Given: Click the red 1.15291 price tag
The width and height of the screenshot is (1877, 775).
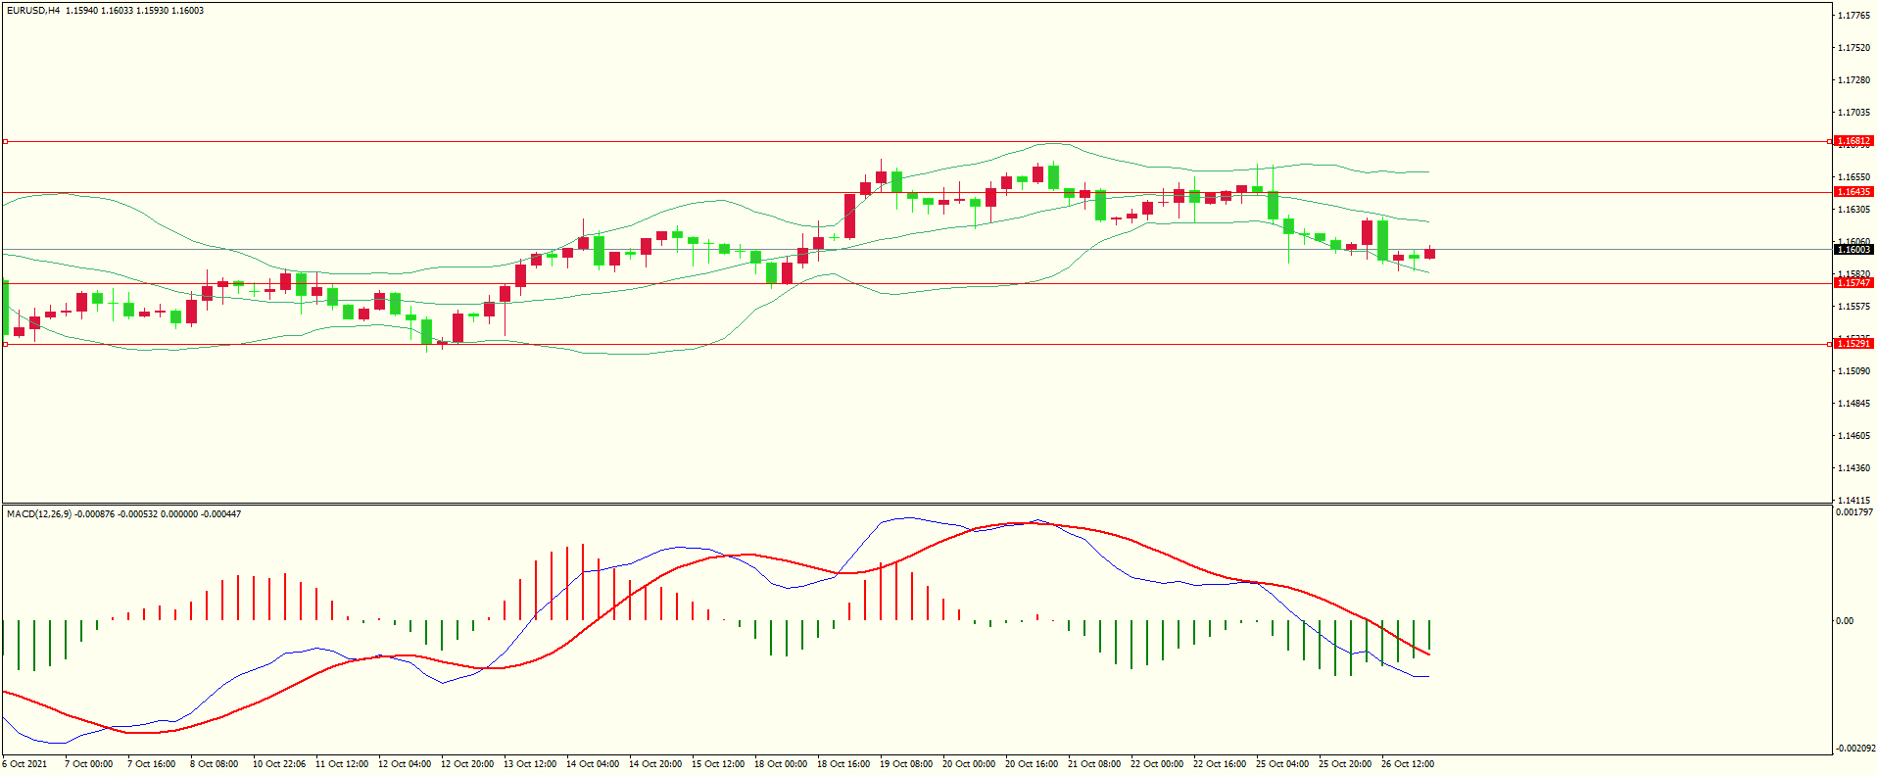Looking at the screenshot, I should 1853,344.
